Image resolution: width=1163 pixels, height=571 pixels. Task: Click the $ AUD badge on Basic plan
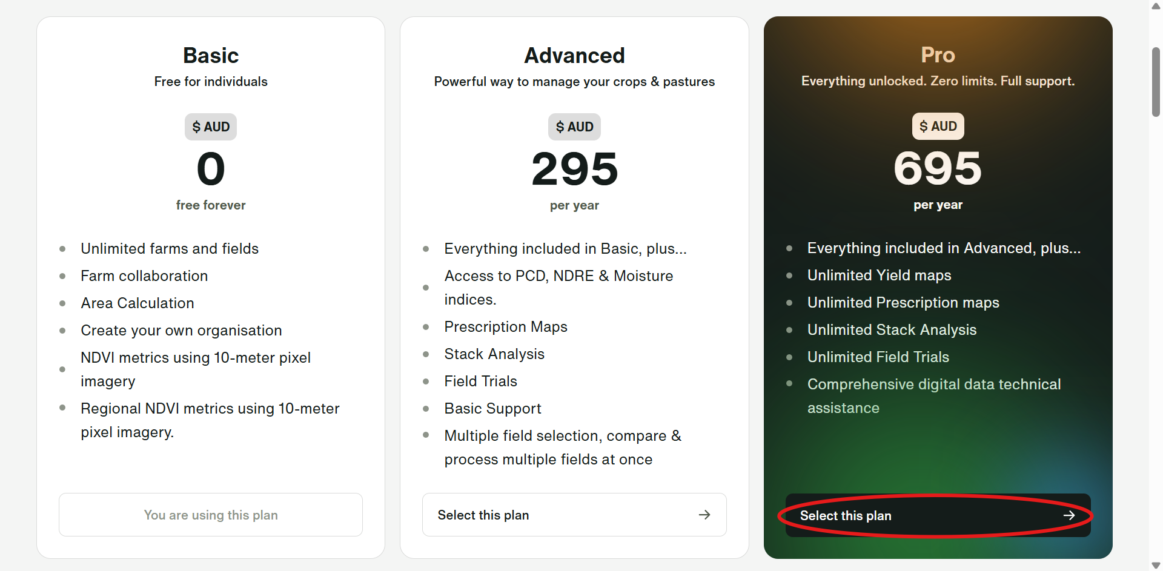[211, 127]
